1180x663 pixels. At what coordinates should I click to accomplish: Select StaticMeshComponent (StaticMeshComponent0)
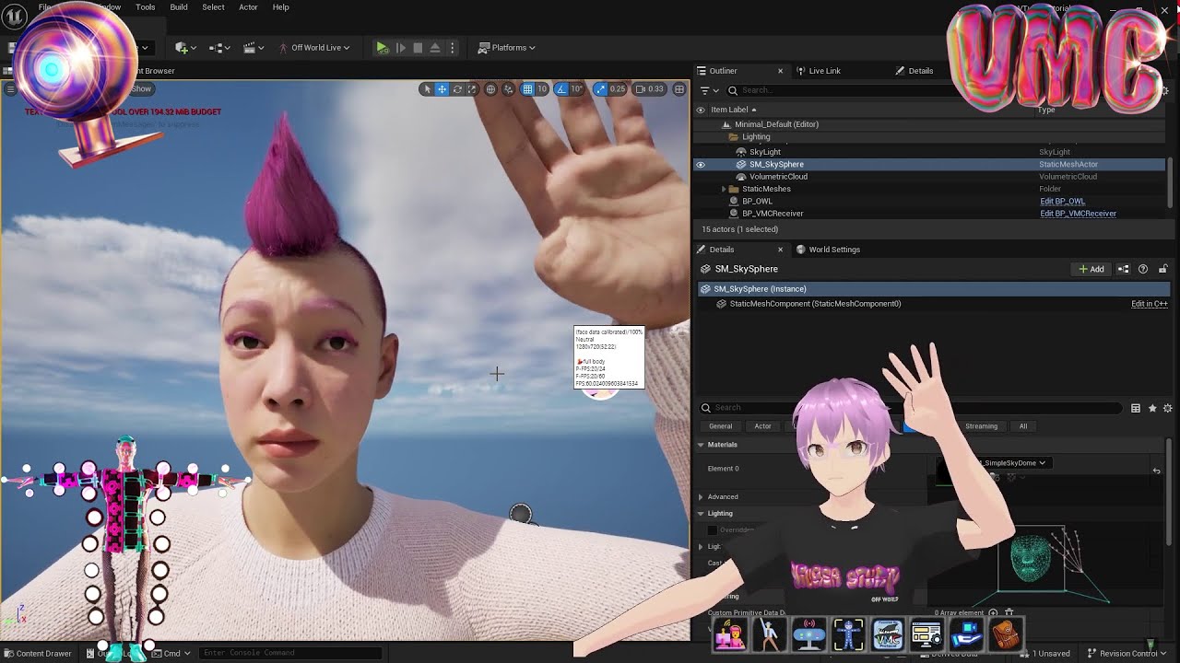(815, 304)
